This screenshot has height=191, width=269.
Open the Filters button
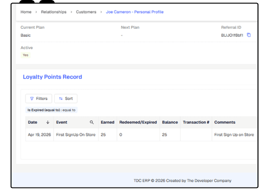click(x=38, y=98)
